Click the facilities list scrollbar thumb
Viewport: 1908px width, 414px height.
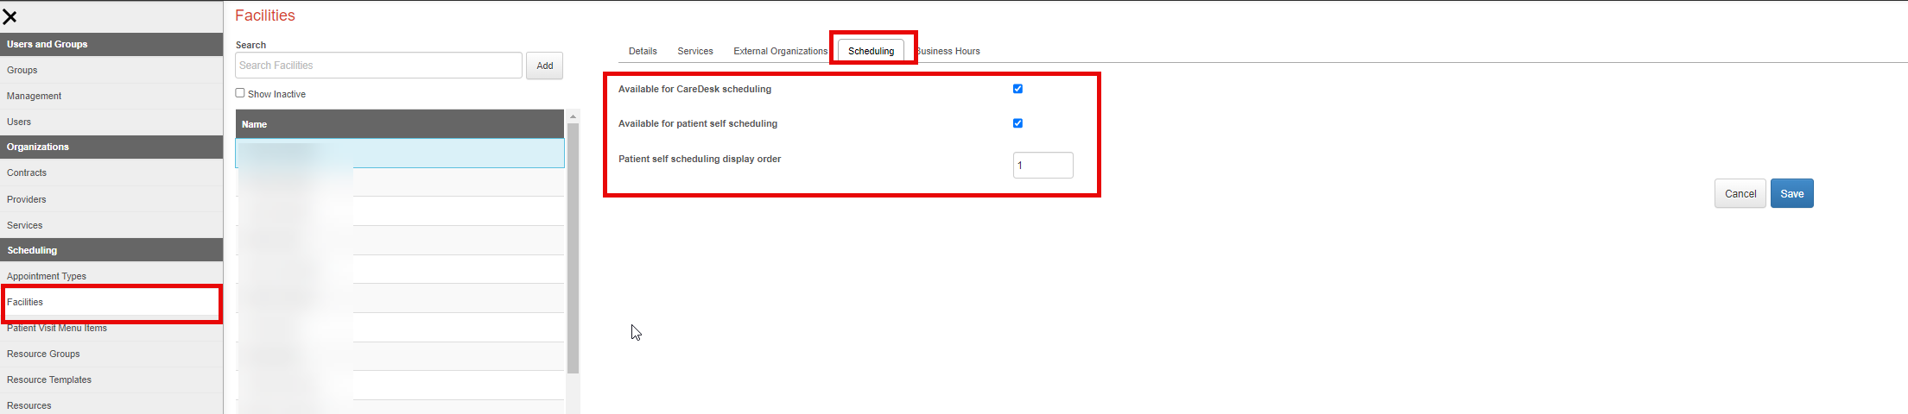[573, 248]
